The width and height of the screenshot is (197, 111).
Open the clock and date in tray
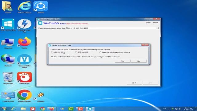coord(188,109)
